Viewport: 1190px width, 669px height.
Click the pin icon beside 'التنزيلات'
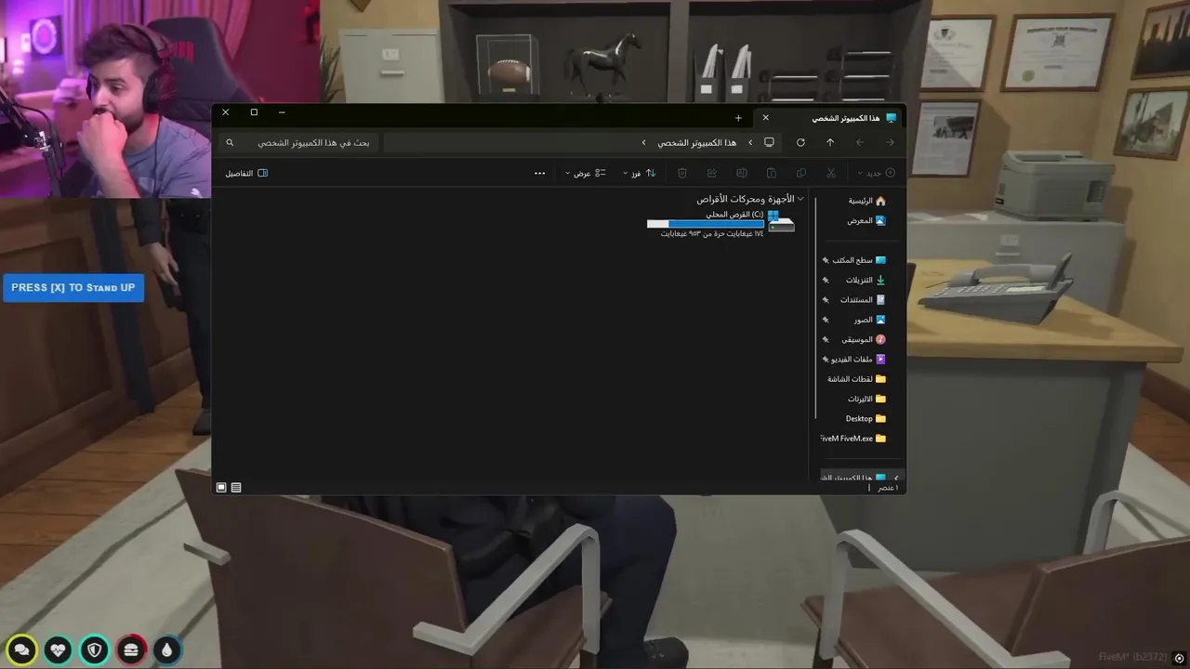826,280
